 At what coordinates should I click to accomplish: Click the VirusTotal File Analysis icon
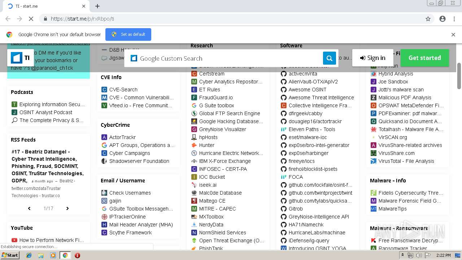click(374, 161)
